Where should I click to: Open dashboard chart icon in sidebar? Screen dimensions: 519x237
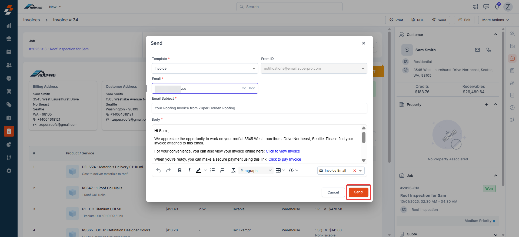click(9, 25)
